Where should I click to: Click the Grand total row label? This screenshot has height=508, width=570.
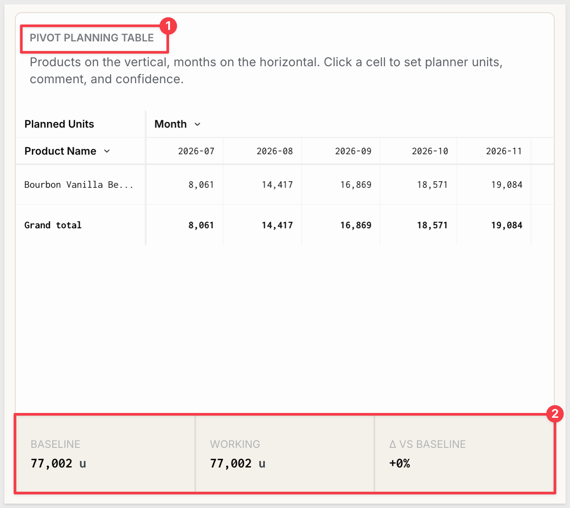tap(53, 225)
